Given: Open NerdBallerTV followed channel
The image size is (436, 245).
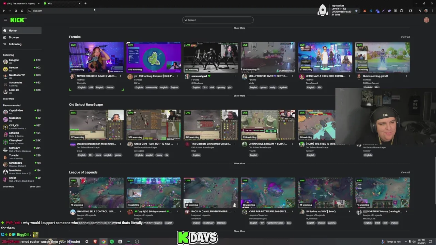Looking at the screenshot, I should pyautogui.click(x=21, y=76).
